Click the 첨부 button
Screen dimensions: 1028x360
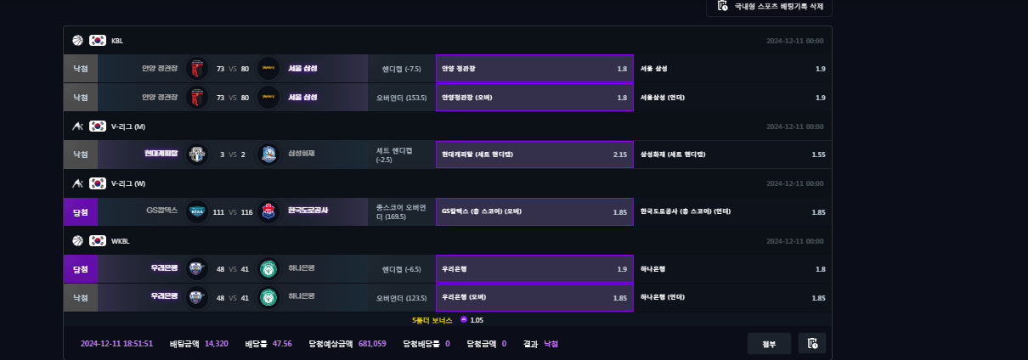tap(769, 343)
